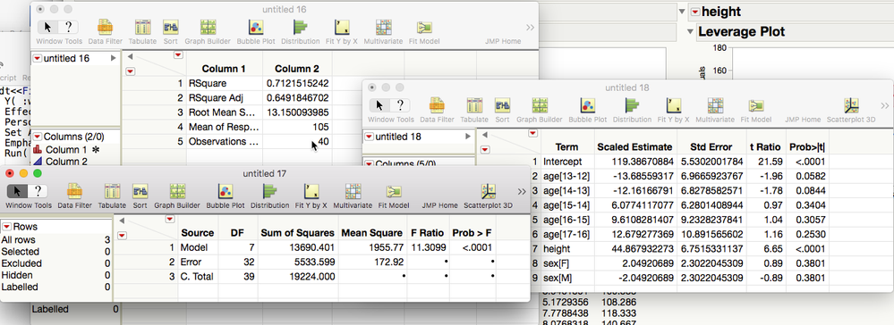Launch Fit Model from untitled 16 toolbar
Screen dimensions: 894x325
pos(424,28)
